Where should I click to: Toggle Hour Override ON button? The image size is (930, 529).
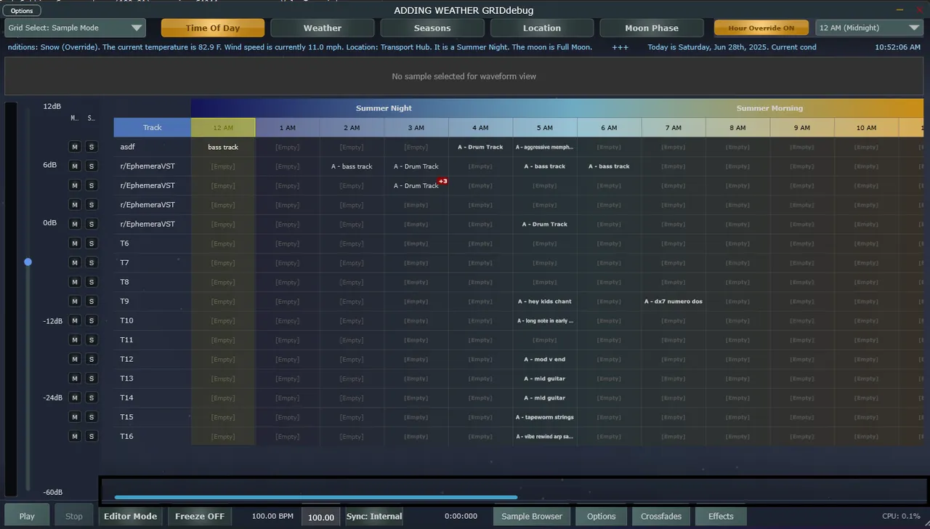pos(761,28)
